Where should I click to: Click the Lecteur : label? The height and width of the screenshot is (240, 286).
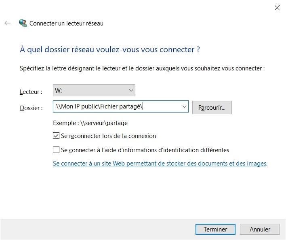(x=31, y=92)
